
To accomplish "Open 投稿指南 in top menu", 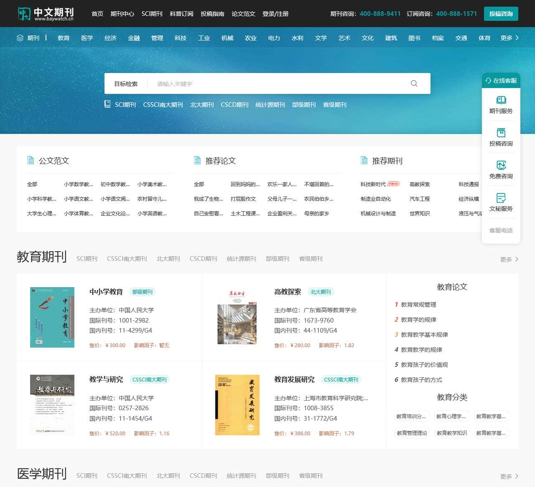I will pos(212,14).
